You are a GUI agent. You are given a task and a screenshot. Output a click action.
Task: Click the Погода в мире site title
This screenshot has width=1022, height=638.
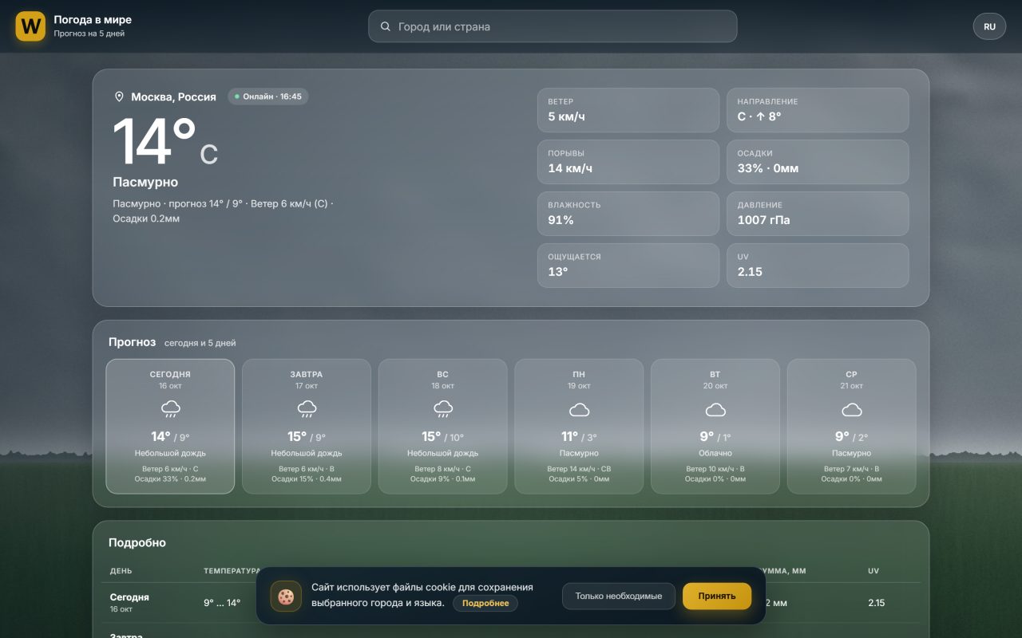[93, 20]
